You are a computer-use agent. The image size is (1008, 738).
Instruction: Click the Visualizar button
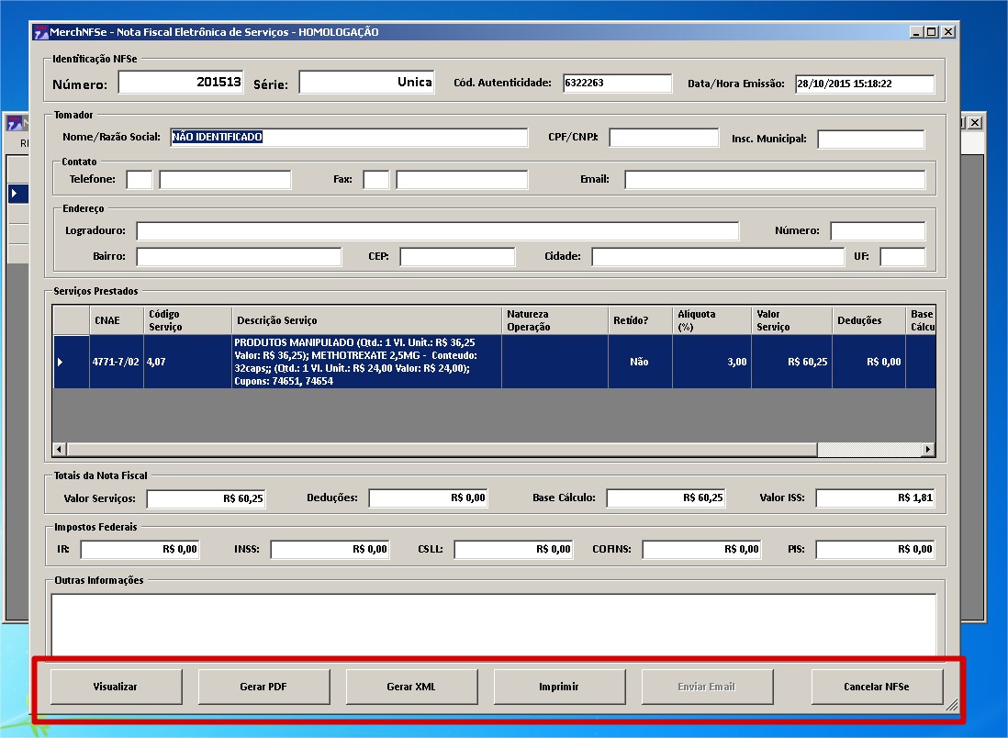point(116,687)
